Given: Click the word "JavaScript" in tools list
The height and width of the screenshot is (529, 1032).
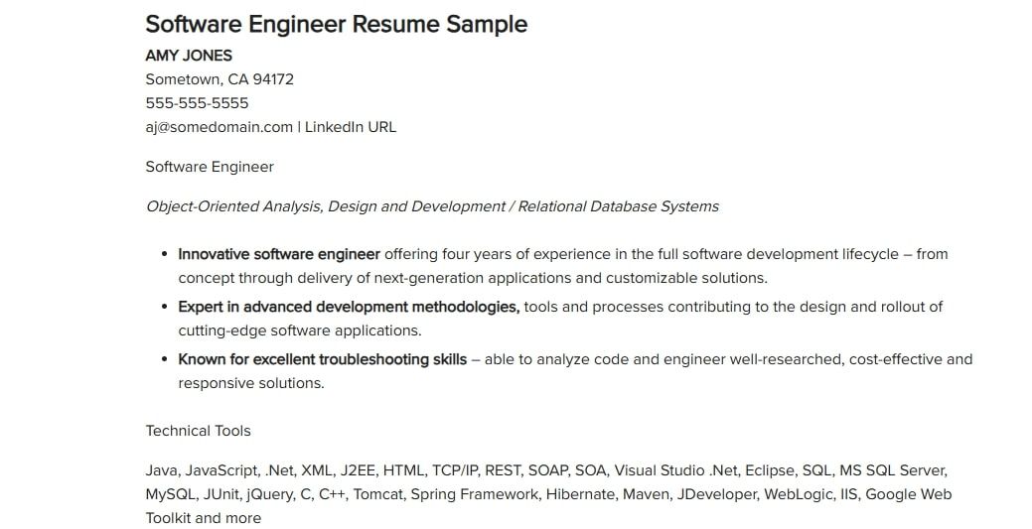Looking at the screenshot, I should (222, 470).
